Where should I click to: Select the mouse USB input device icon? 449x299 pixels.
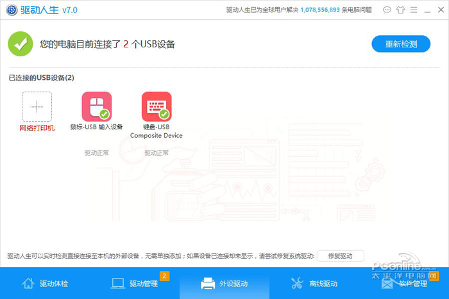tap(97, 106)
